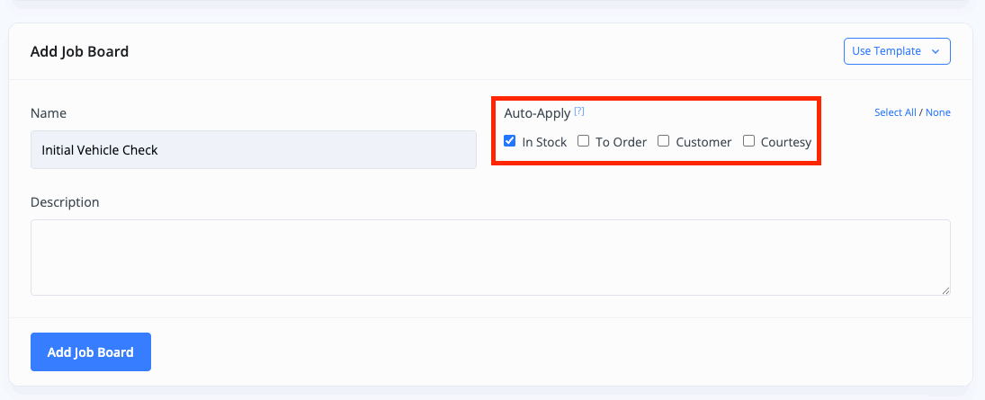The width and height of the screenshot is (985, 400).
Task: Check the Courtesy checkbox
Action: click(x=748, y=141)
